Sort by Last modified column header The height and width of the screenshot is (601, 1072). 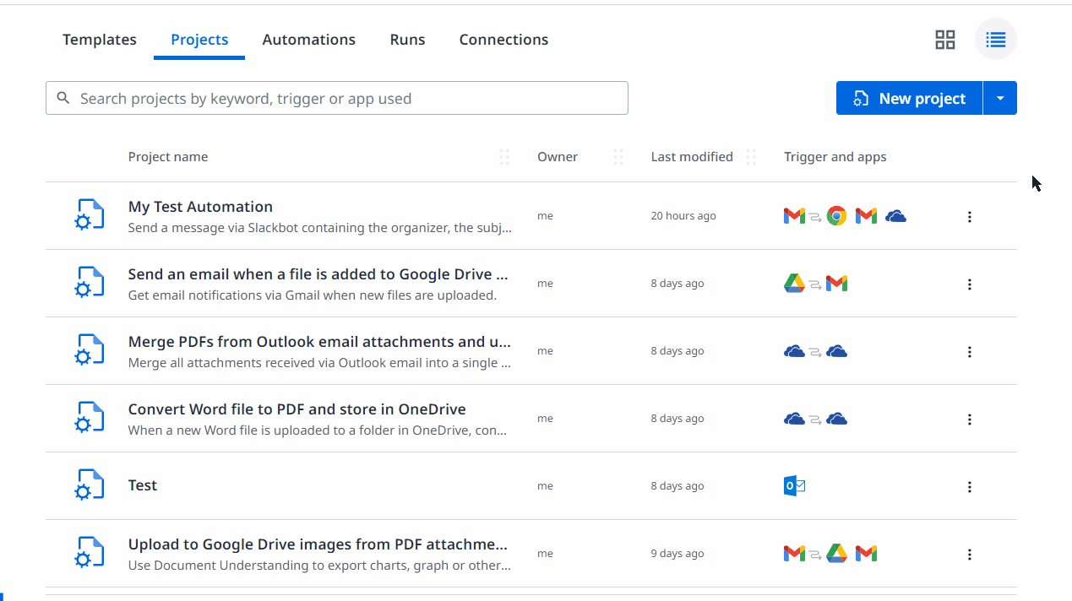click(692, 156)
